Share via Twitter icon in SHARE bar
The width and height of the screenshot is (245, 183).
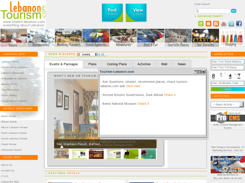pos(99,54)
